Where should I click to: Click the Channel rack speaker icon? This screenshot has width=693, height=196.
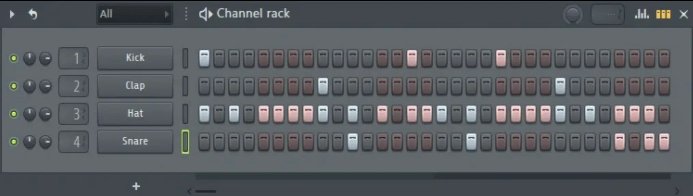206,14
